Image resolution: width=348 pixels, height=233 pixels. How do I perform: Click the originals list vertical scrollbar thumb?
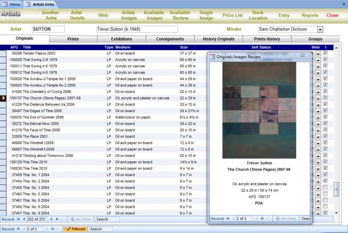[336, 189]
